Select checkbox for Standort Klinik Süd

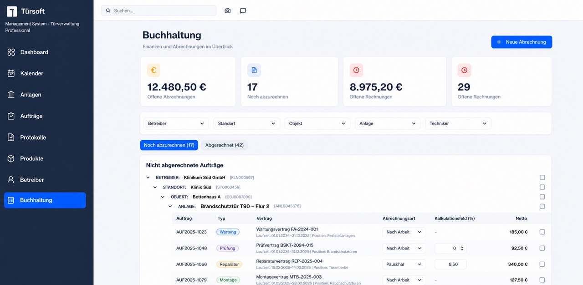point(542,187)
